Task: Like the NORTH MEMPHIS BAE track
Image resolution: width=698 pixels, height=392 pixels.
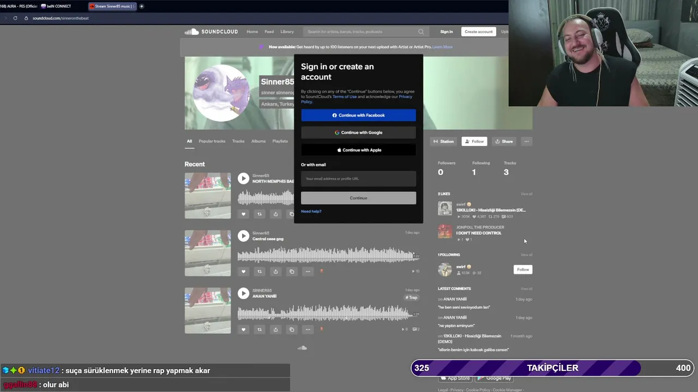Action: click(x=244, y=214)
